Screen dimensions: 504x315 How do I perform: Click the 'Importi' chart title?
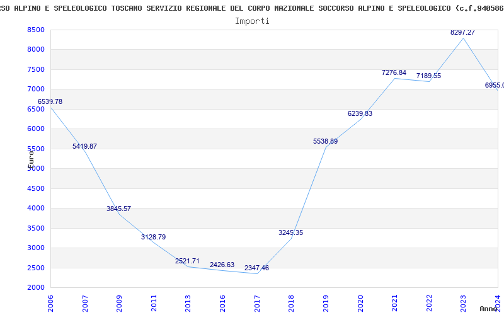click(252, 21)
